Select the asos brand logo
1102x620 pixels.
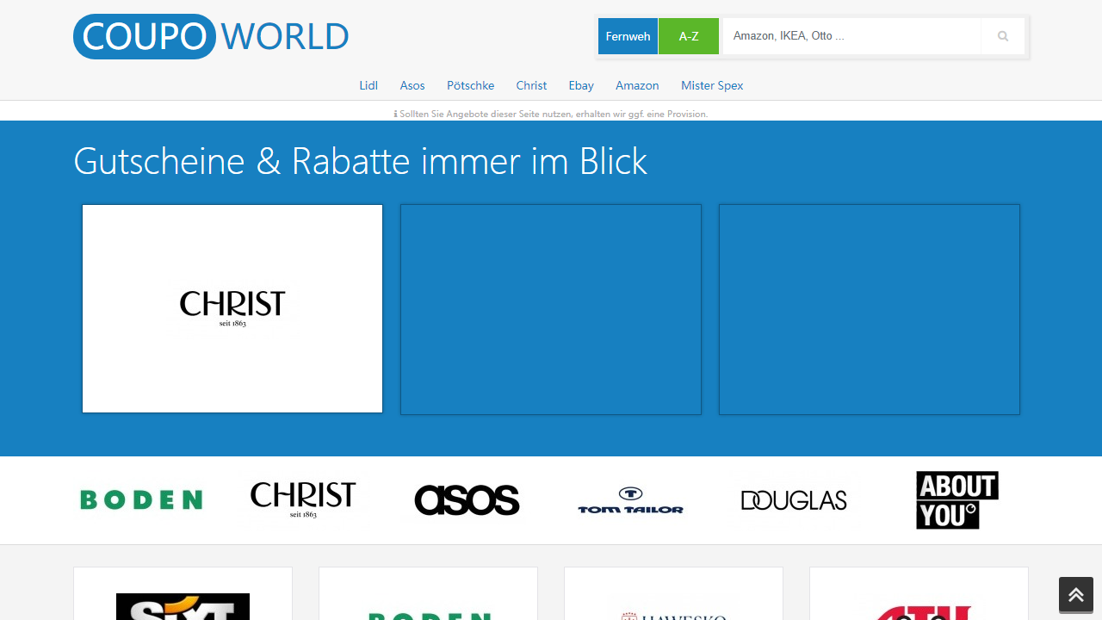[466, 499]
